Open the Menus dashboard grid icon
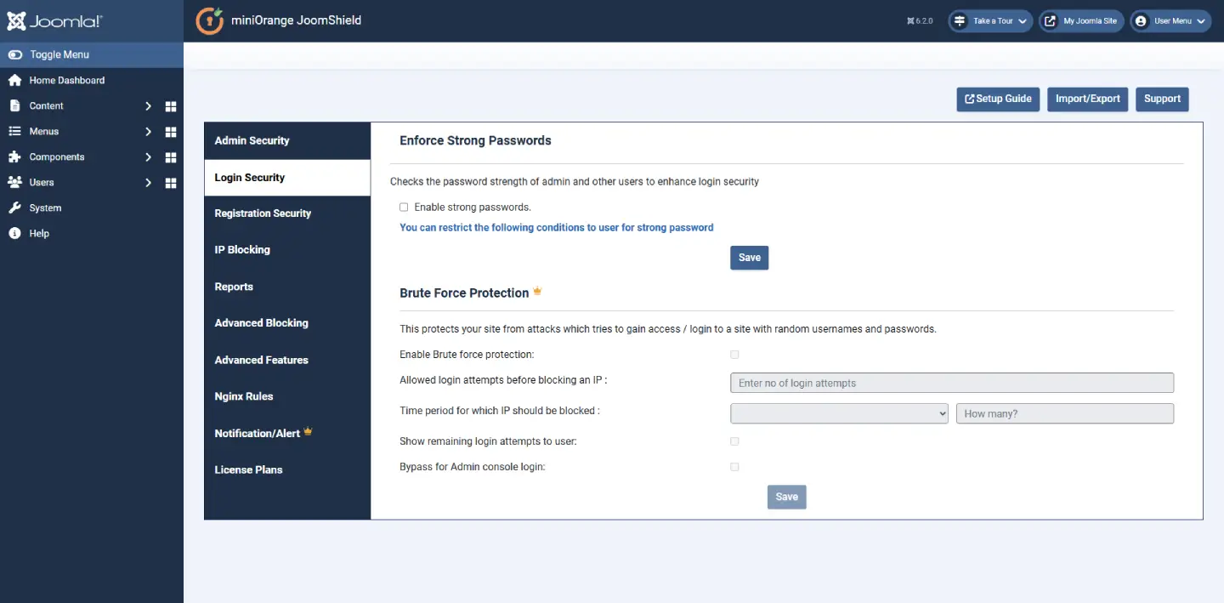 [171, 132]
